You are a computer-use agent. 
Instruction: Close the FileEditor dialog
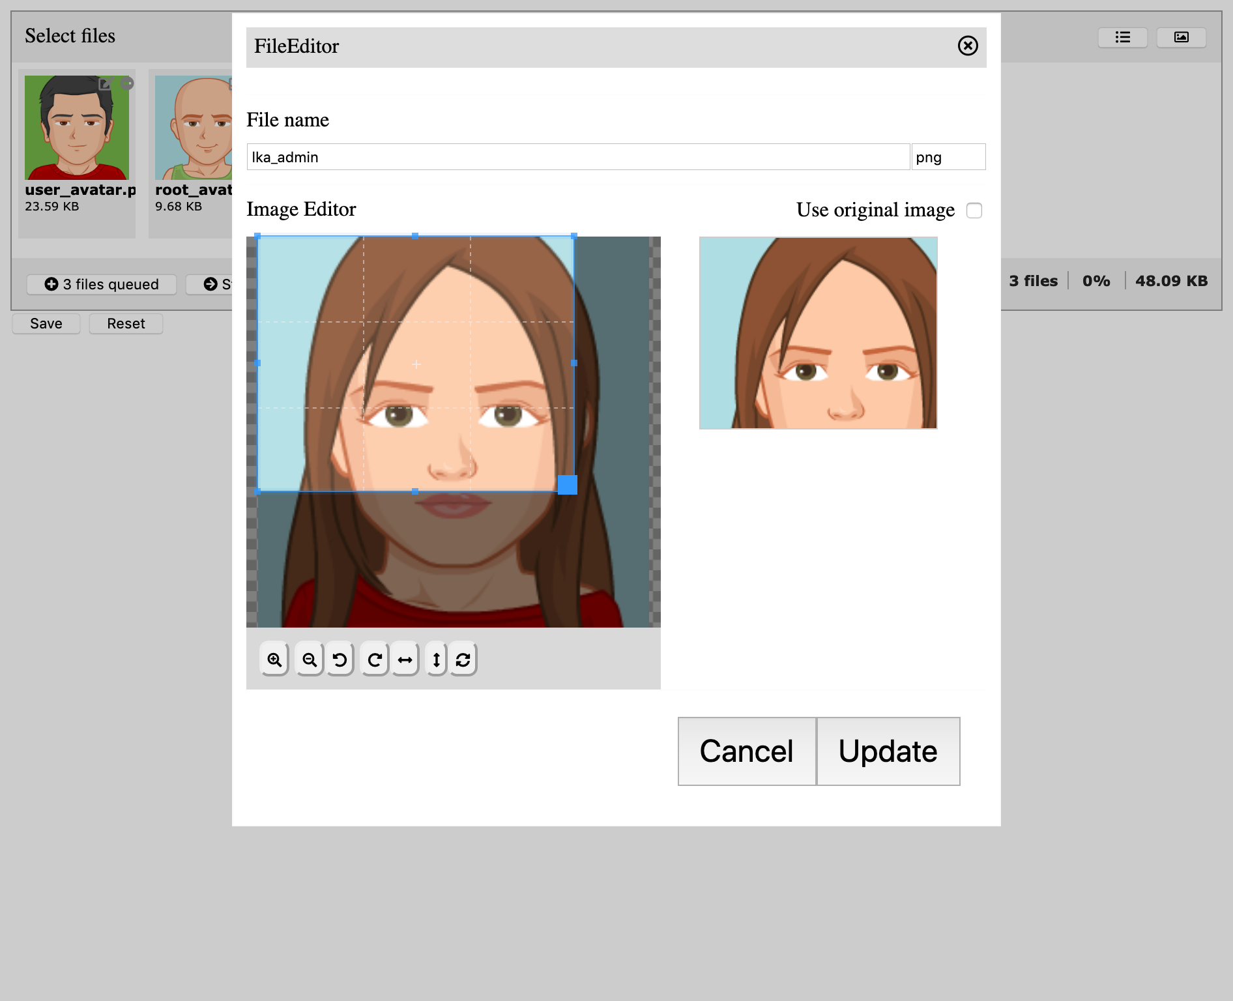pyautogui.click(x=968, y=46)
